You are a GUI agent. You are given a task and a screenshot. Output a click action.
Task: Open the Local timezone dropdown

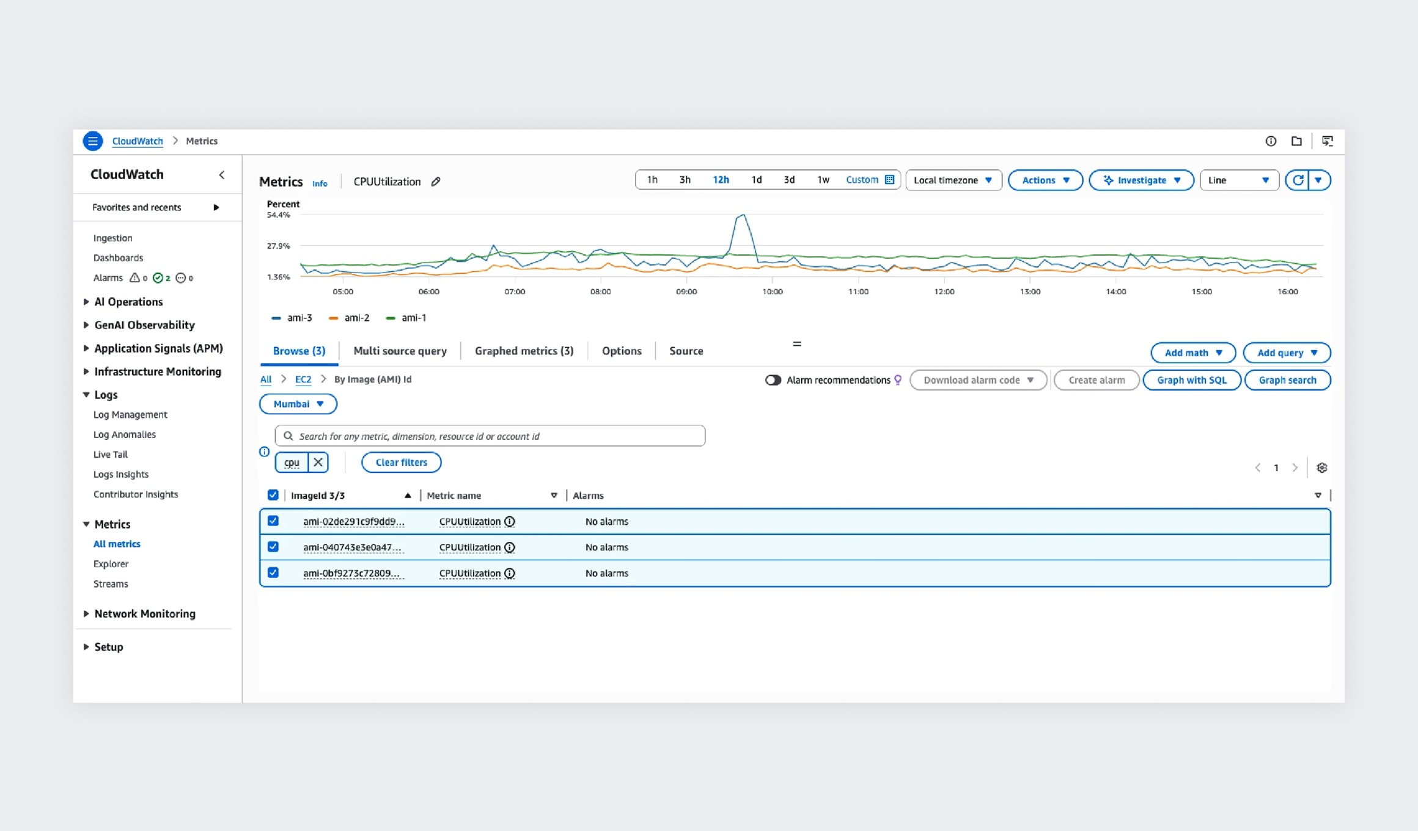tap(953, 180)
